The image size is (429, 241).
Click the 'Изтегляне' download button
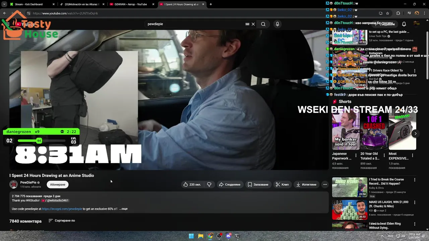(306, 184)
